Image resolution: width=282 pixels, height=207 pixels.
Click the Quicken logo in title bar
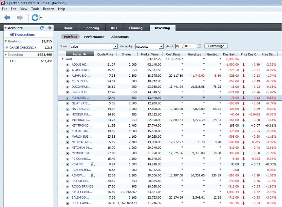click(x=3, y=3)
